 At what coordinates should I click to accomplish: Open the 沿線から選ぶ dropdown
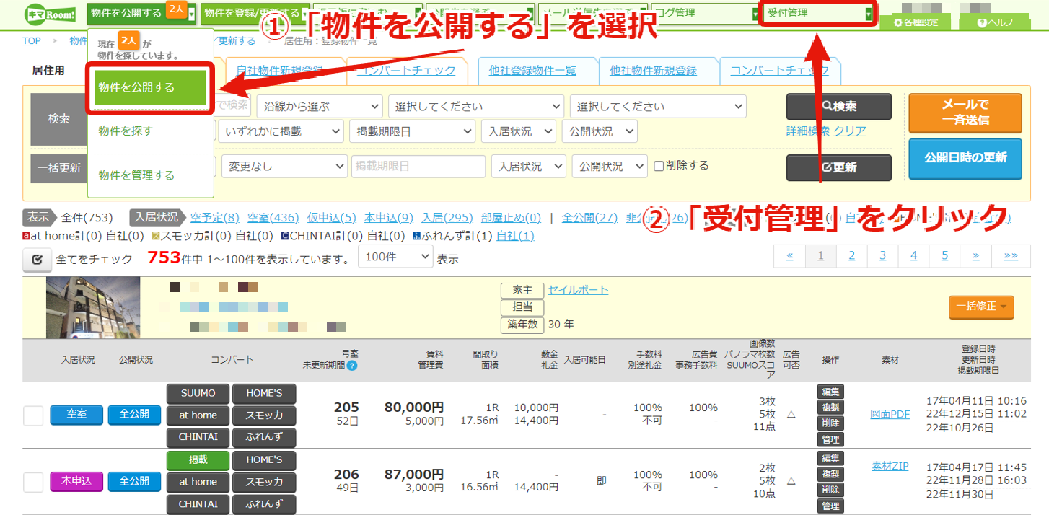(320, 106)
